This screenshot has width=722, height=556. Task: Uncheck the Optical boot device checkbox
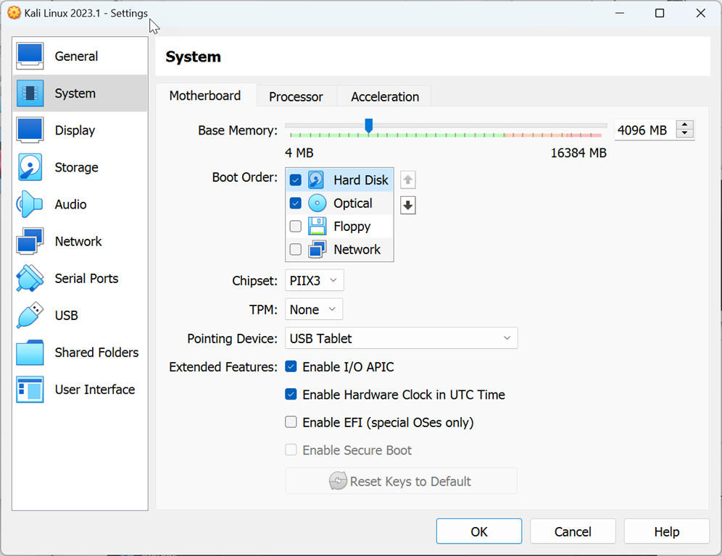pyautogui.click(x=296, y=203)
